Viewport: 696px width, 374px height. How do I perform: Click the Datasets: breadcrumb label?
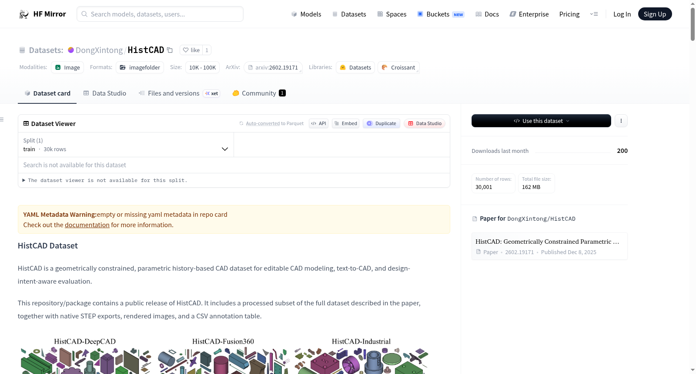click(46, 50)
